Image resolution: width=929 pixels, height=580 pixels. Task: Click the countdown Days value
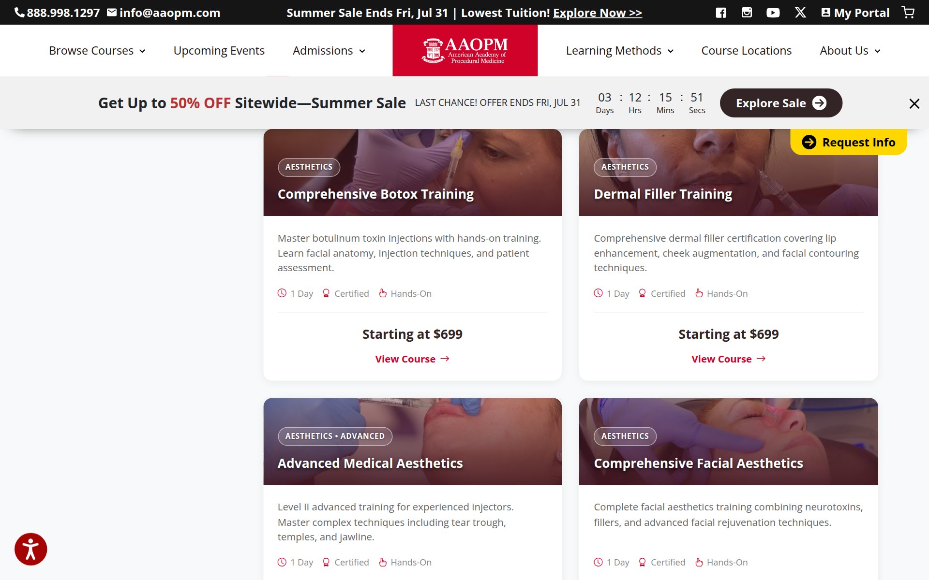click(x=604, y=97)
